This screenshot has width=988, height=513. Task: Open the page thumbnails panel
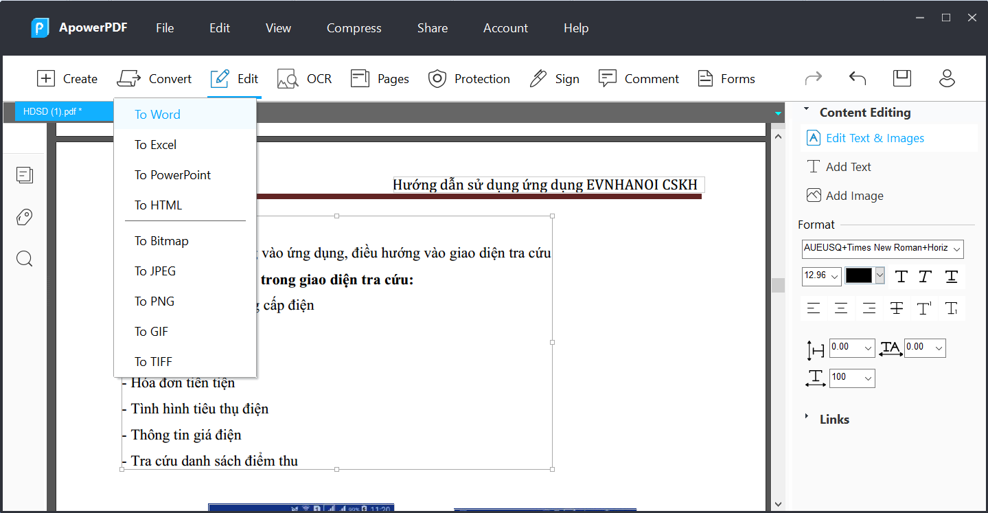pyautogui.click(x=24, y=175)
